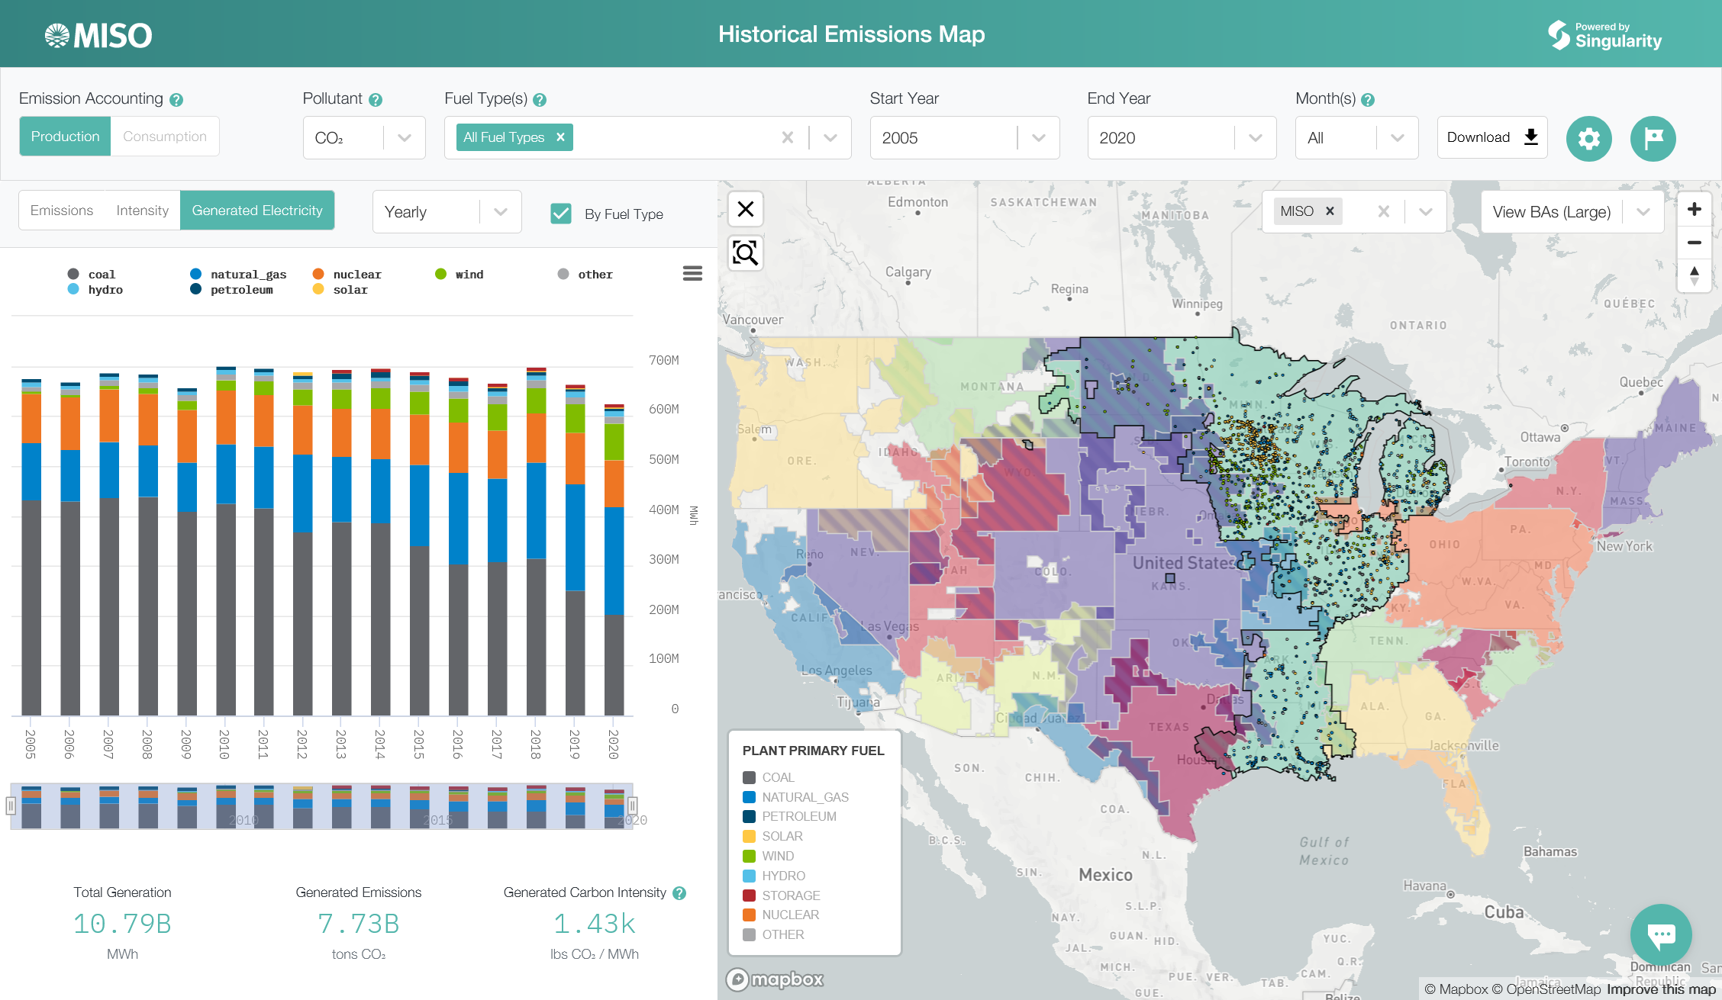Expand the View BAs (Large) dropdown
The width and height of the screenshot is (1722, 1000).
1643,212
